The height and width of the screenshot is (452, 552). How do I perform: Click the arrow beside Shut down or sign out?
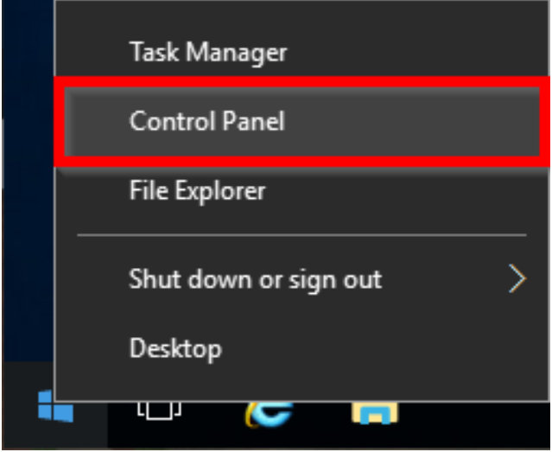click(x=517, y=278)
